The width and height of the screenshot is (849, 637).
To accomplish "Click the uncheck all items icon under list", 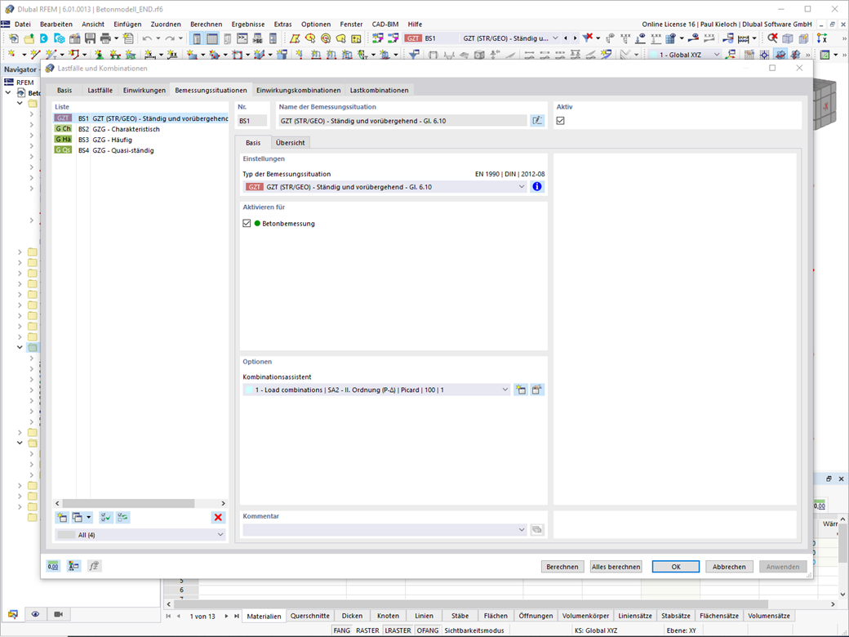I will click(123, 517).
